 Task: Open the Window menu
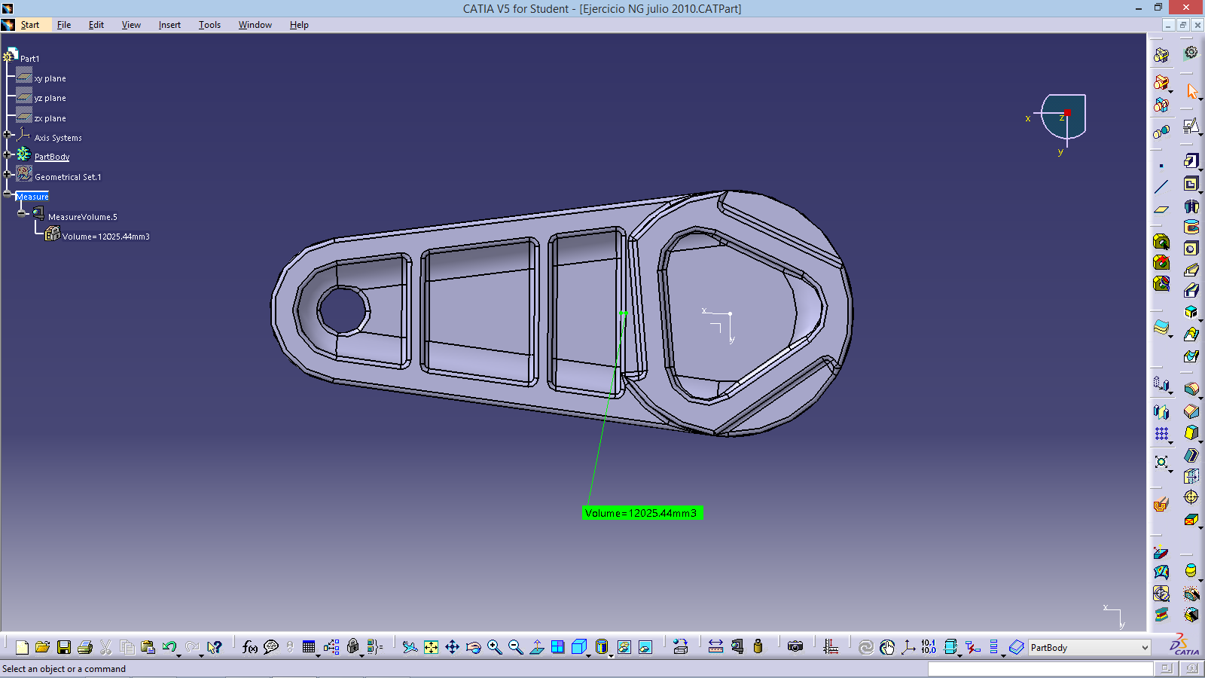[255, 25]
